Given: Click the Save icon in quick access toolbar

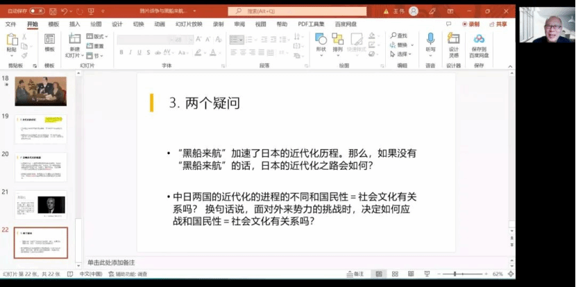Looking at the screenshot, I should [x=53, y=11].
